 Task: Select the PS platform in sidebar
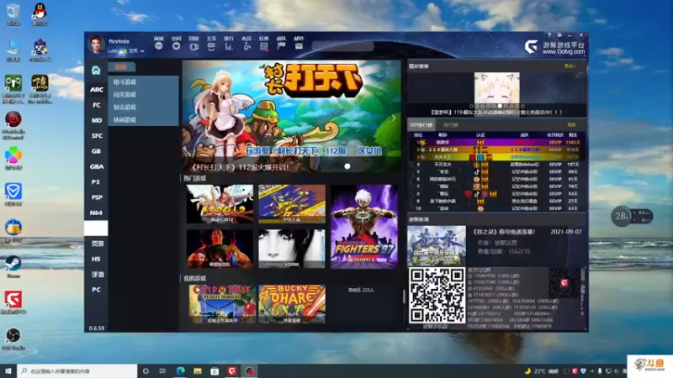click(97, 182)
